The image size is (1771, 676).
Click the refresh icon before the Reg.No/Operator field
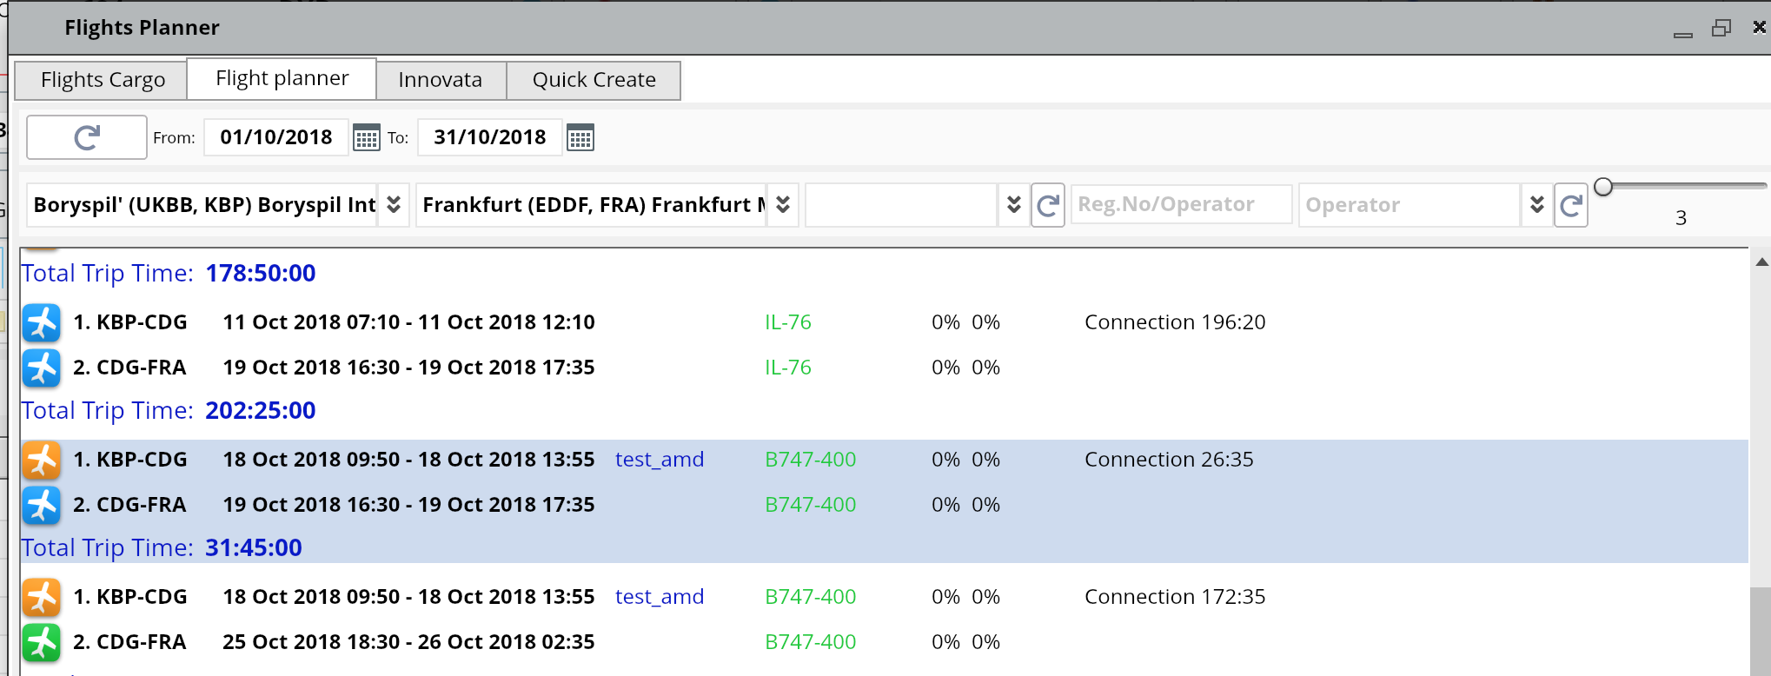(1047, 205)
